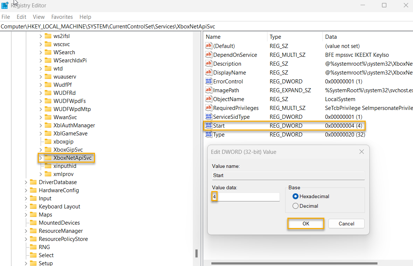This screenshot has height=266, width=413.
Task: Open the Favorites menu
Action: pos(62,17)
